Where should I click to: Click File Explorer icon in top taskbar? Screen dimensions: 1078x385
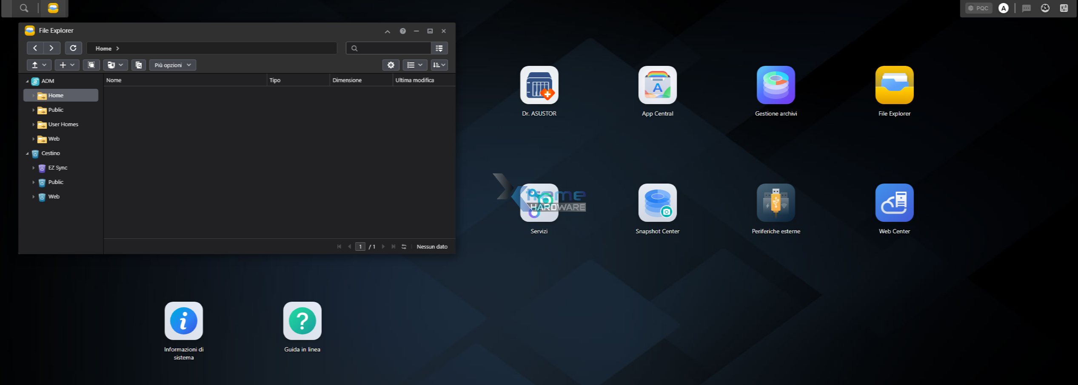(x=53, y=8)
